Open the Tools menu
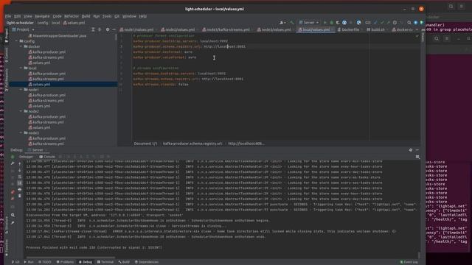This screenshot has width=472, height=265. 107,16
